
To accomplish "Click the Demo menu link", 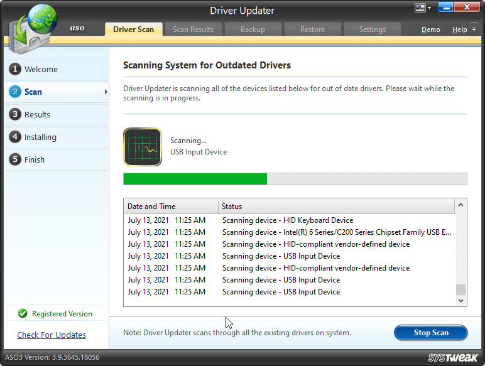I will click(x=430, y=30).
